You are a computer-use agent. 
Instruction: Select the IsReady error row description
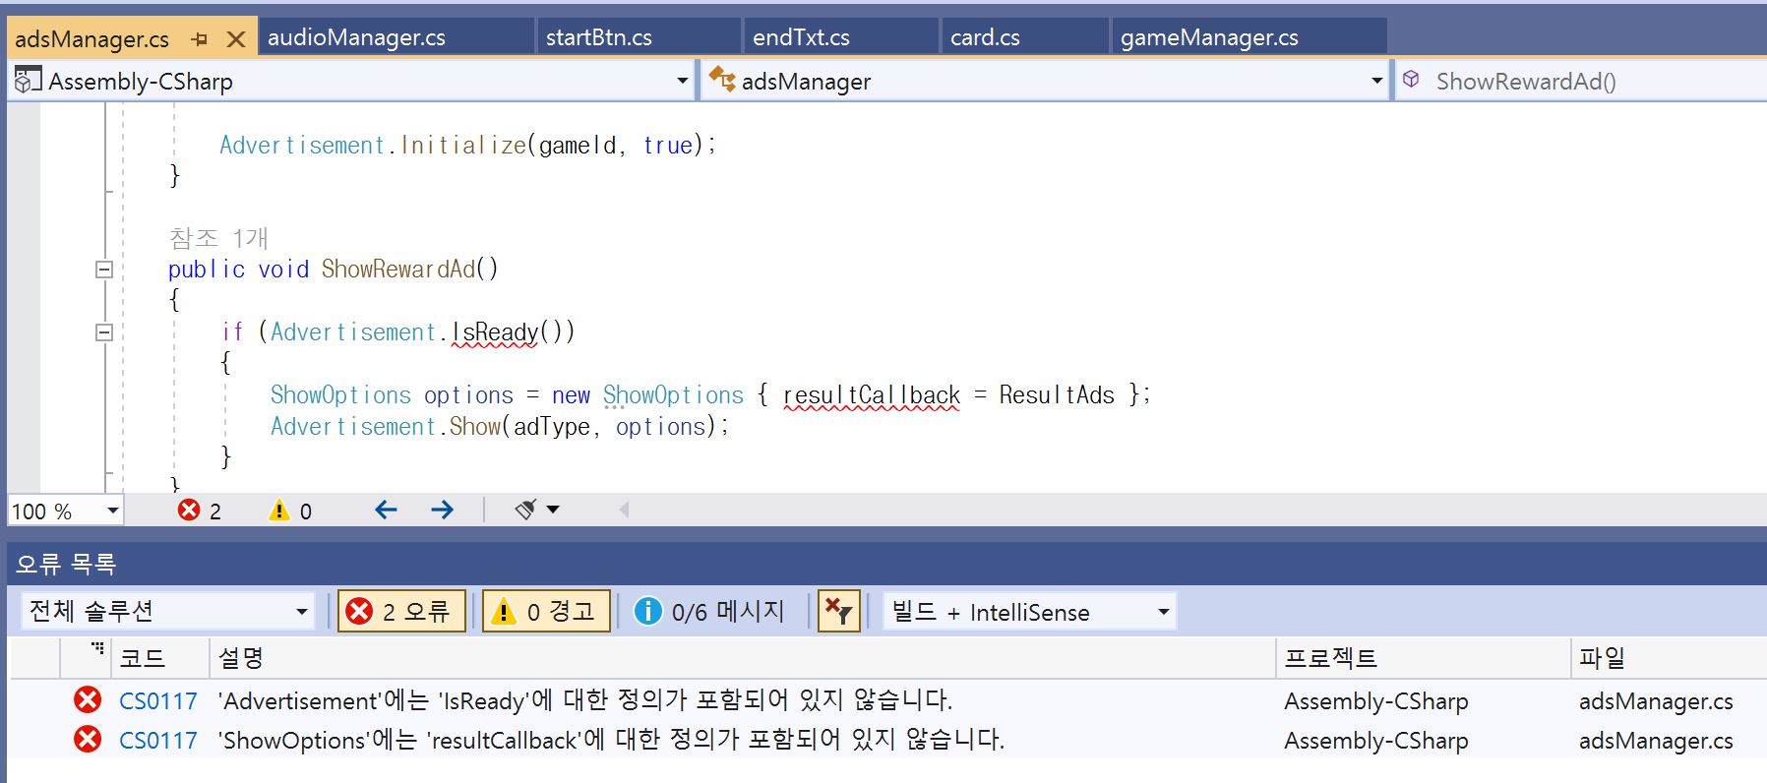coord(585,700)
